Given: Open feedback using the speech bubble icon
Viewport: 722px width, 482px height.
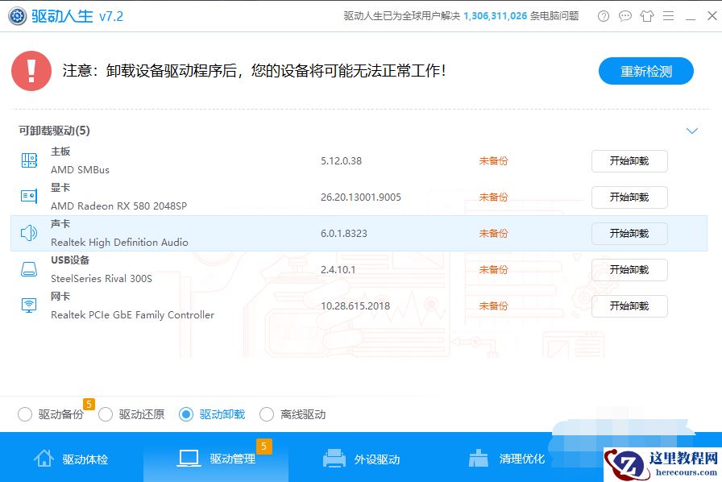Looking at the screenshot, I should point(624,15).
